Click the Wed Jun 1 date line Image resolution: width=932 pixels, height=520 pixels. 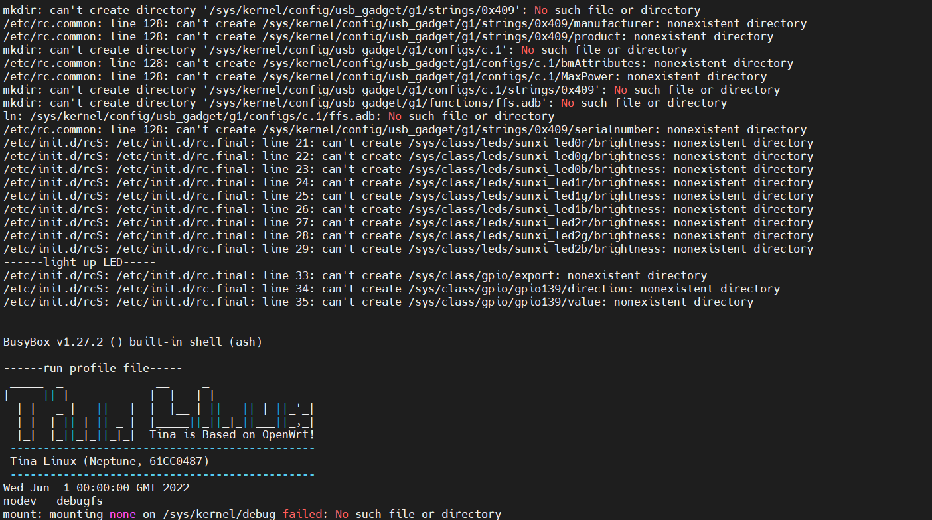coord(96,488)
